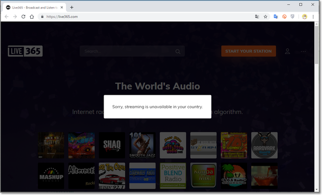Image resolution: width=322 pixels, height=195 pixels.
Task: Open the Edgewater Radio station
Action: (x=142, y=176)
